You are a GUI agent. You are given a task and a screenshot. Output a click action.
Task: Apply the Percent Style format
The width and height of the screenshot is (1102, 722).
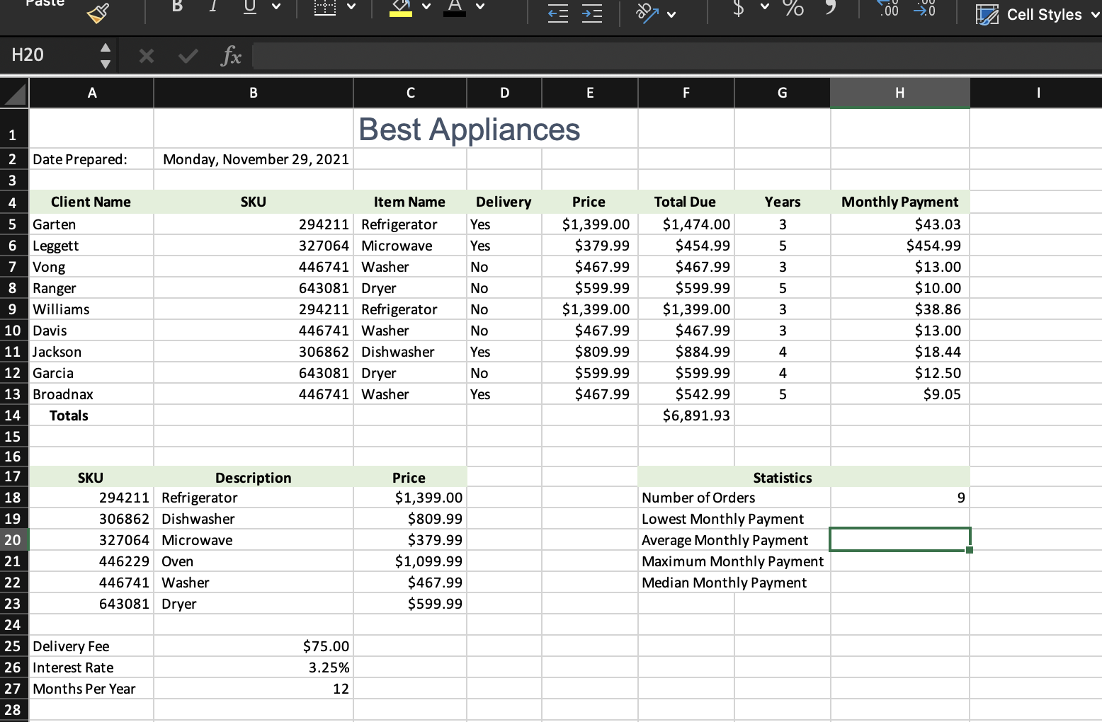point(793,8)
